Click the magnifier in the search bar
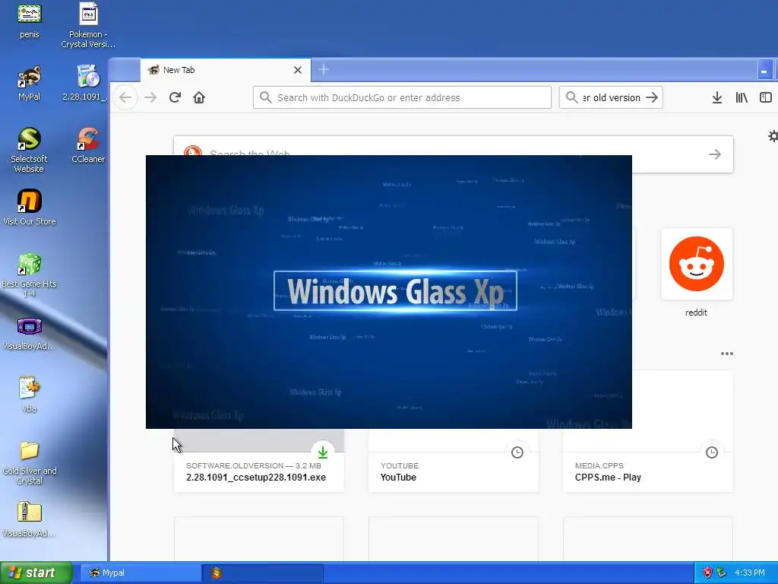Image resolution: width=778 pixels, height=584 pixels. pyautogui.click(x=571, y=97)
